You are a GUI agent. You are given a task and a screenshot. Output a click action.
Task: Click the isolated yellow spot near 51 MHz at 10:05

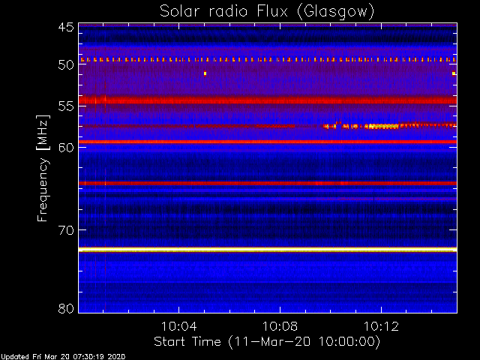(205, 73)
